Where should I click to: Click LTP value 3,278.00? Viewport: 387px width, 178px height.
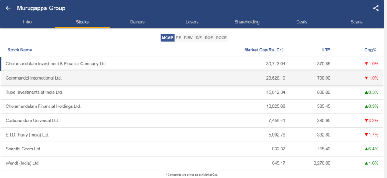(x=322, y=163)
